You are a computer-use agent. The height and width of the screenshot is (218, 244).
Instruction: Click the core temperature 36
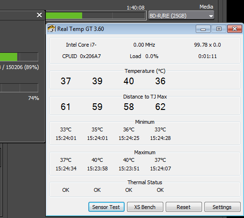pyautogui.click(x=160, y=81)
